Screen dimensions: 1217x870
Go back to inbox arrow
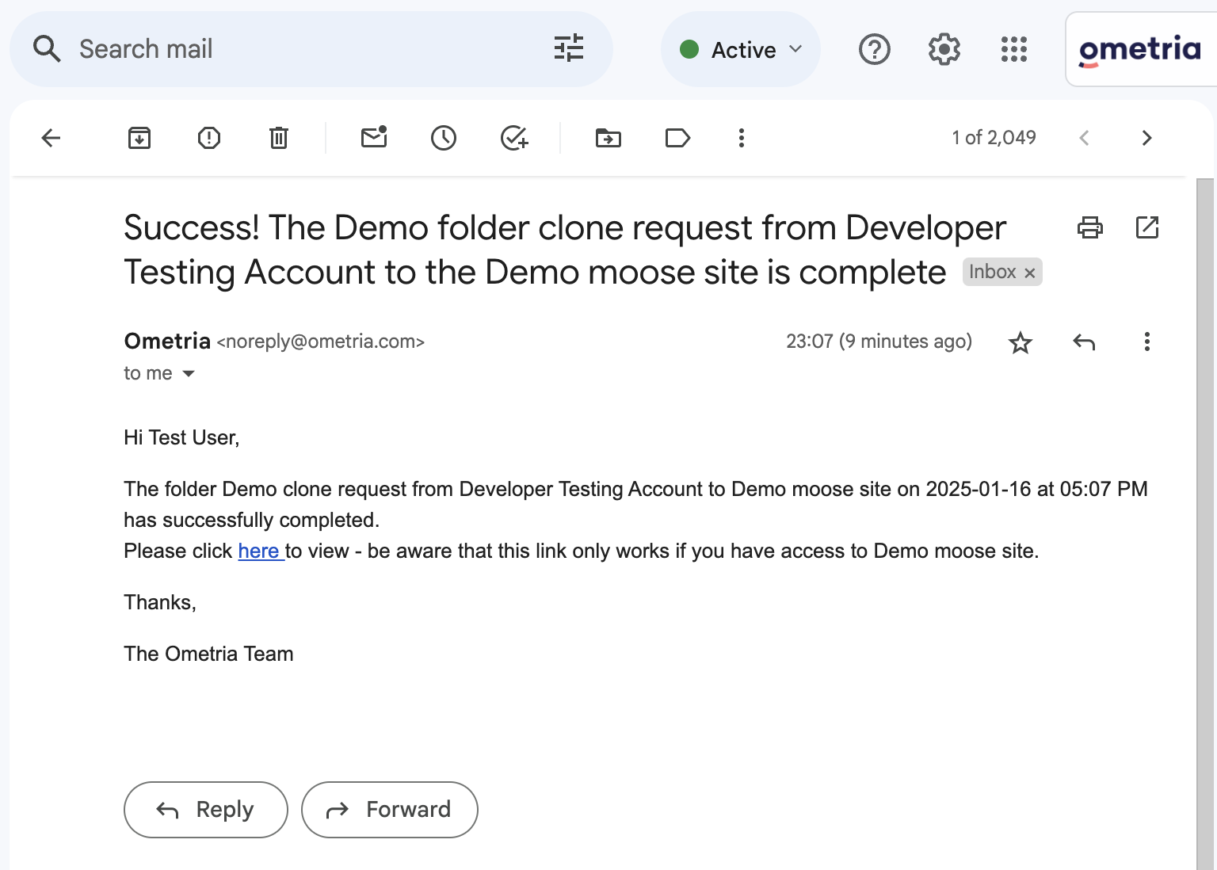pyautogui.click(x=51, y=138)
